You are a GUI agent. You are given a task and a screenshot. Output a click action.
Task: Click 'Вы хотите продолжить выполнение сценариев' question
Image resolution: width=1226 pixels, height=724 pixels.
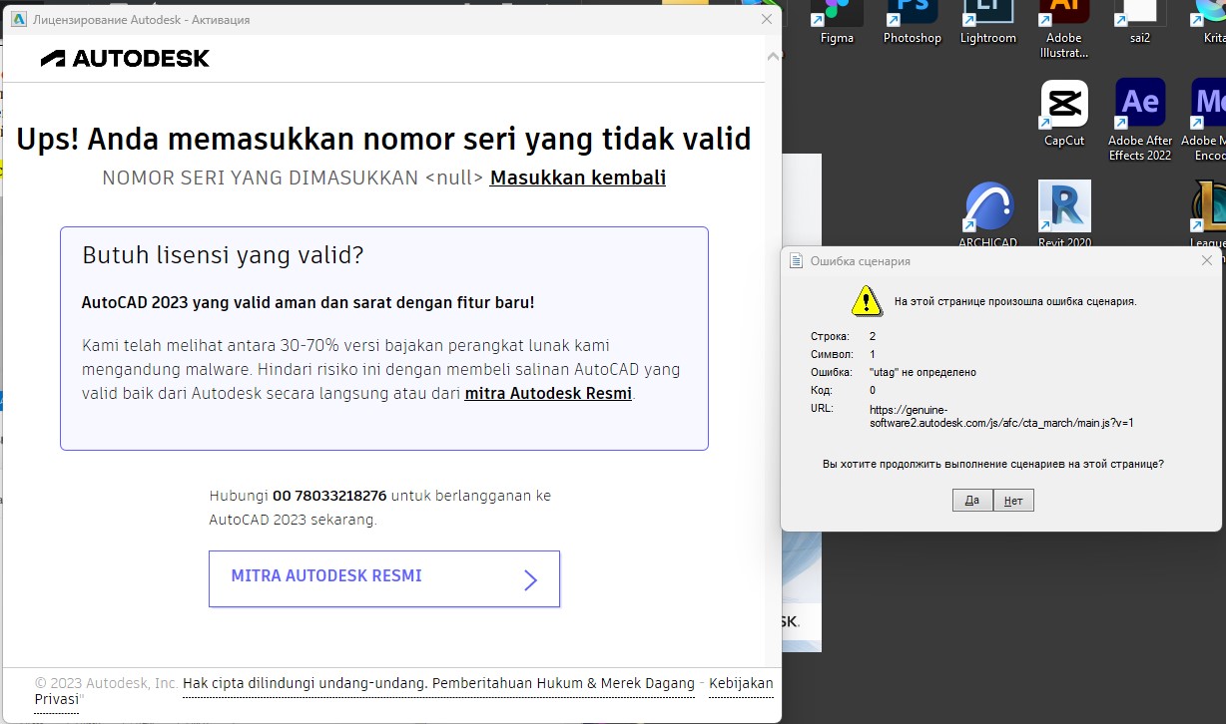click(x=992, y=464)
